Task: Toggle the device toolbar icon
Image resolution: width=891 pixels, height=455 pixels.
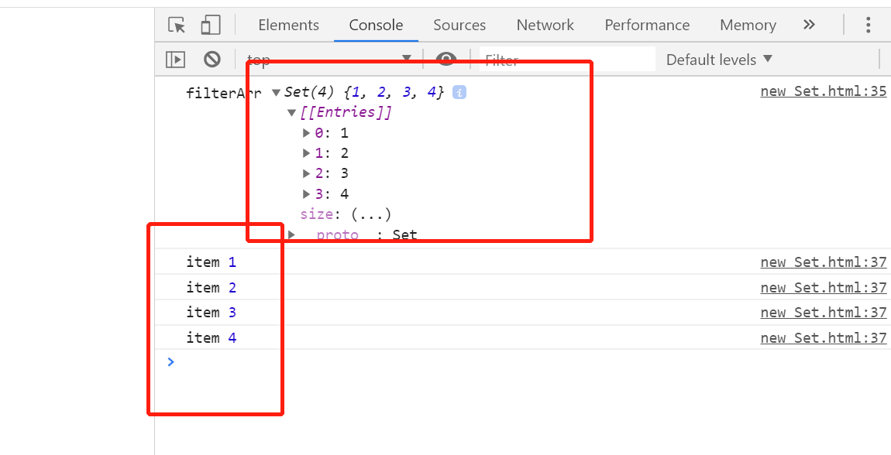Action: pyautogui.click(x=211, y=26)
